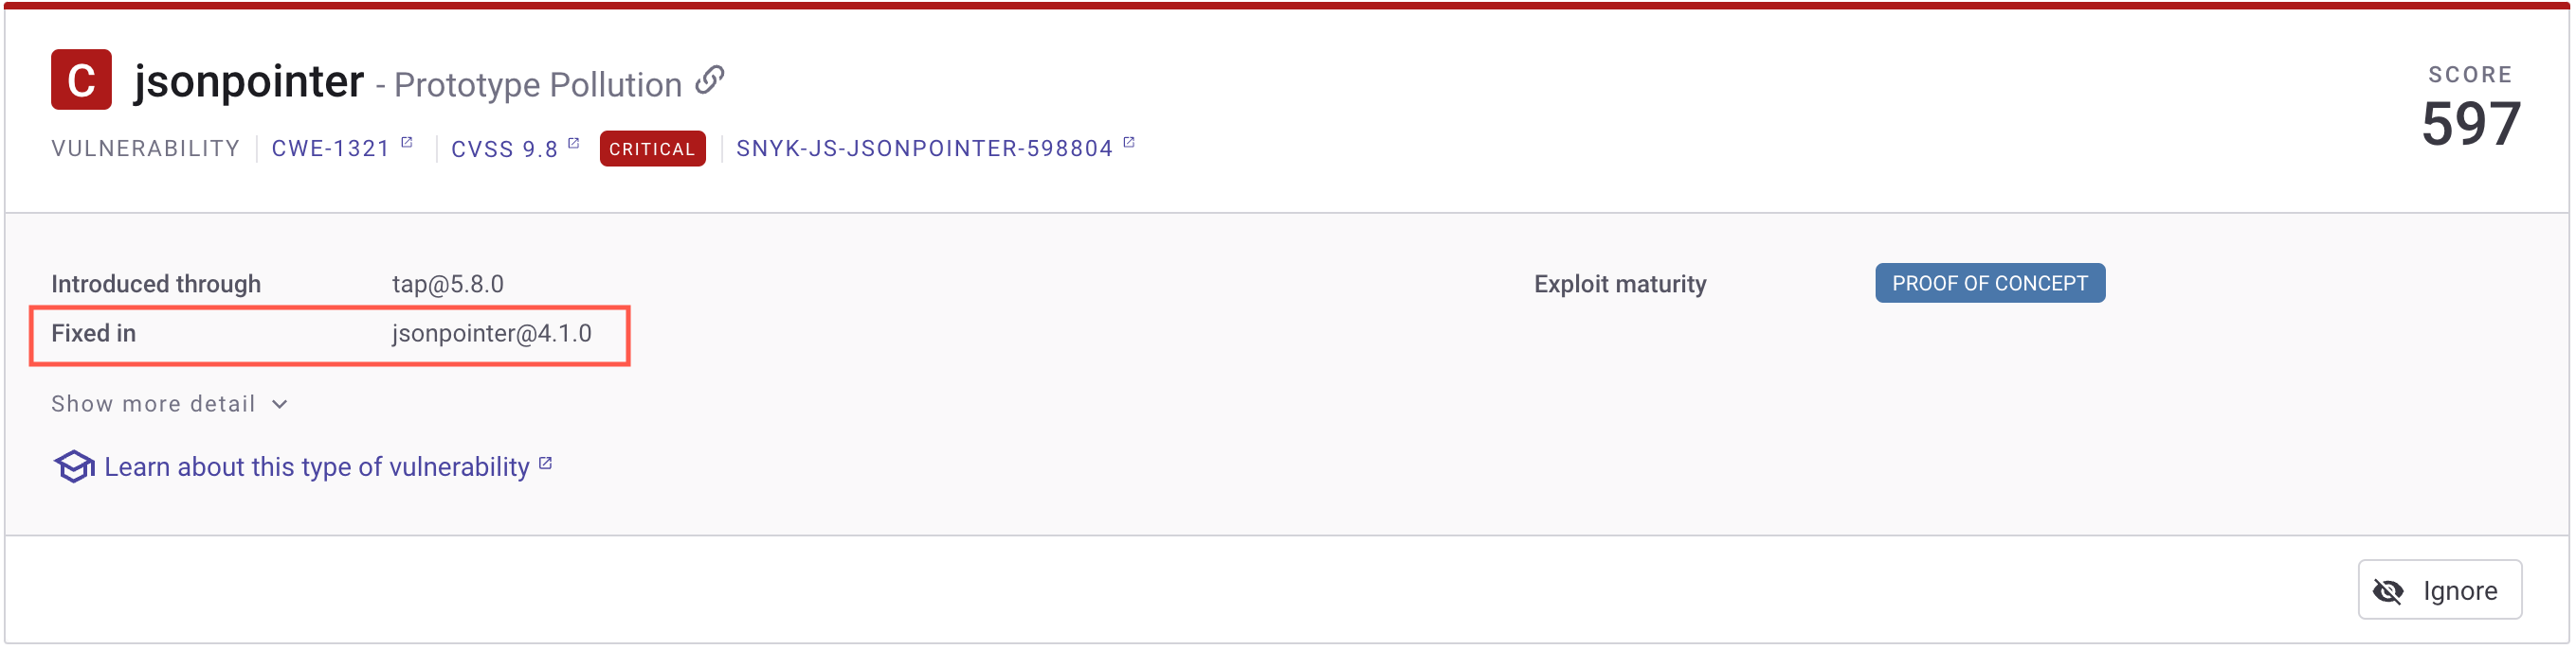This screenshot has height=649, width=2576.
Task: Click the external link icon after CWE-1321
Action: point(407,143)
